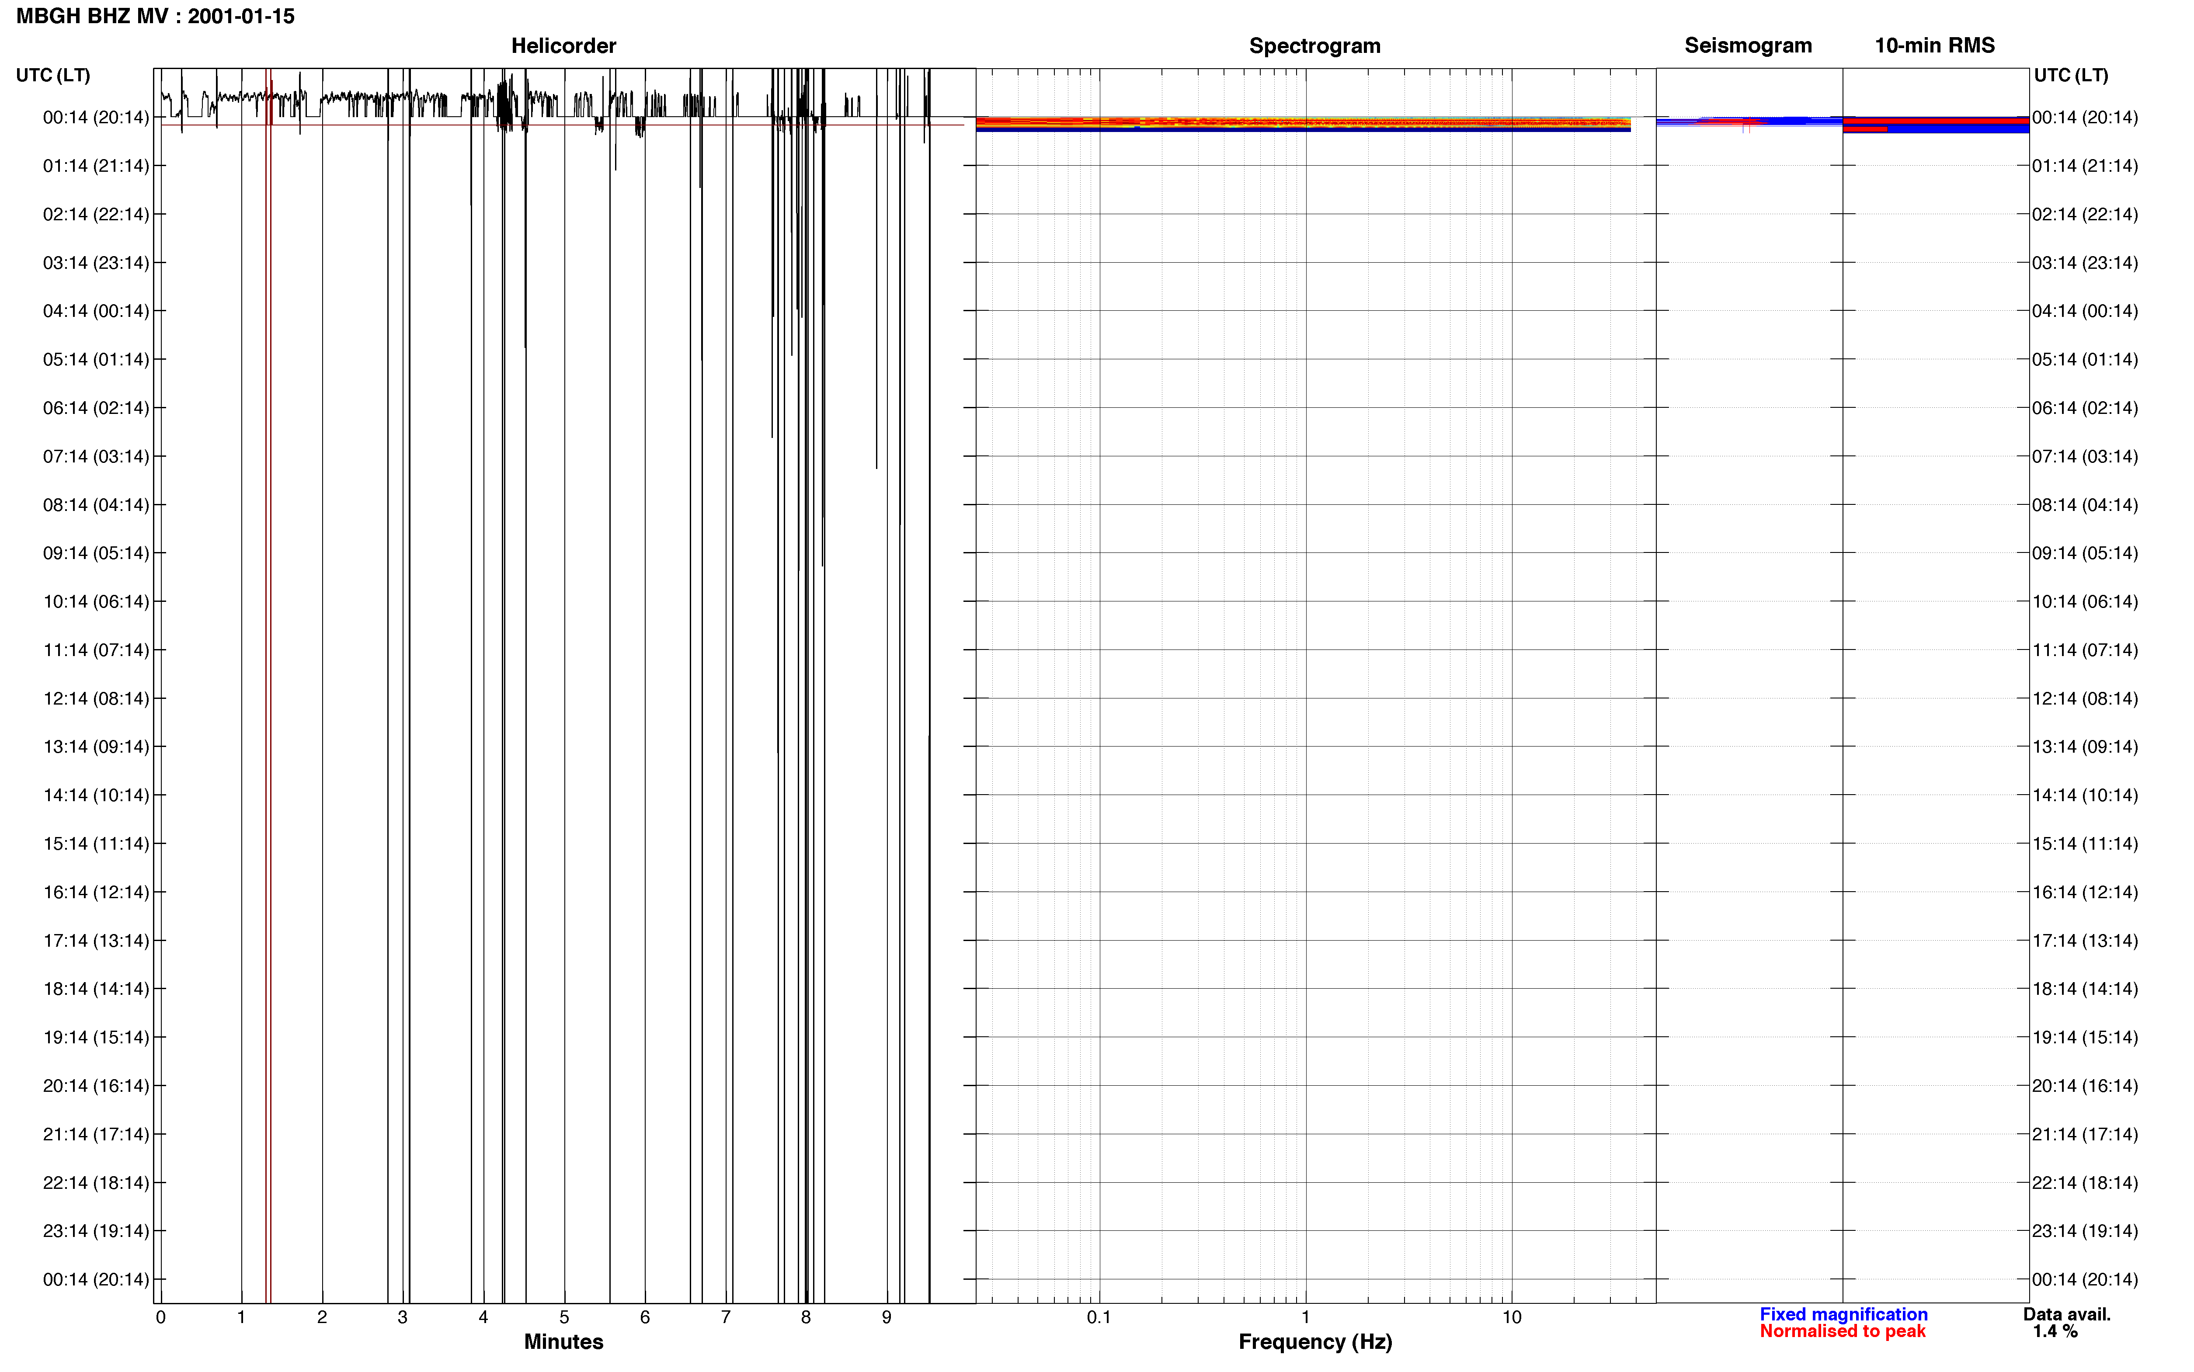This screenshot has height=1372, width=2194.
Task: Select the Helicorder panel heading
Action: (x=563, y=45)
